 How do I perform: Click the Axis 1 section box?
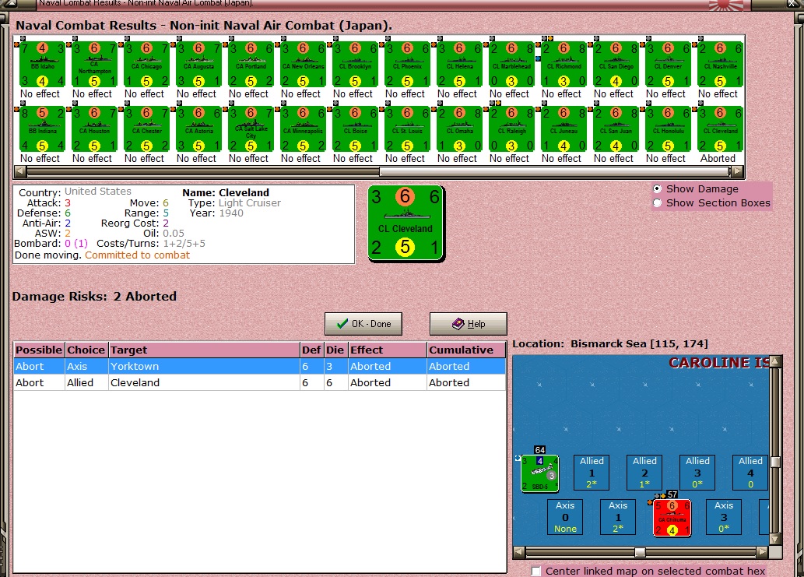click(618, 517)
